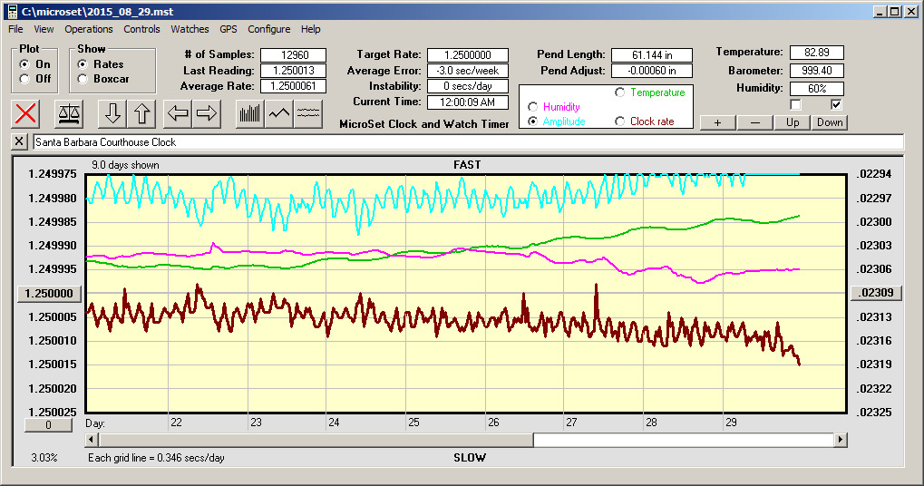Select the Temperature trace radio button

[620, 92]
